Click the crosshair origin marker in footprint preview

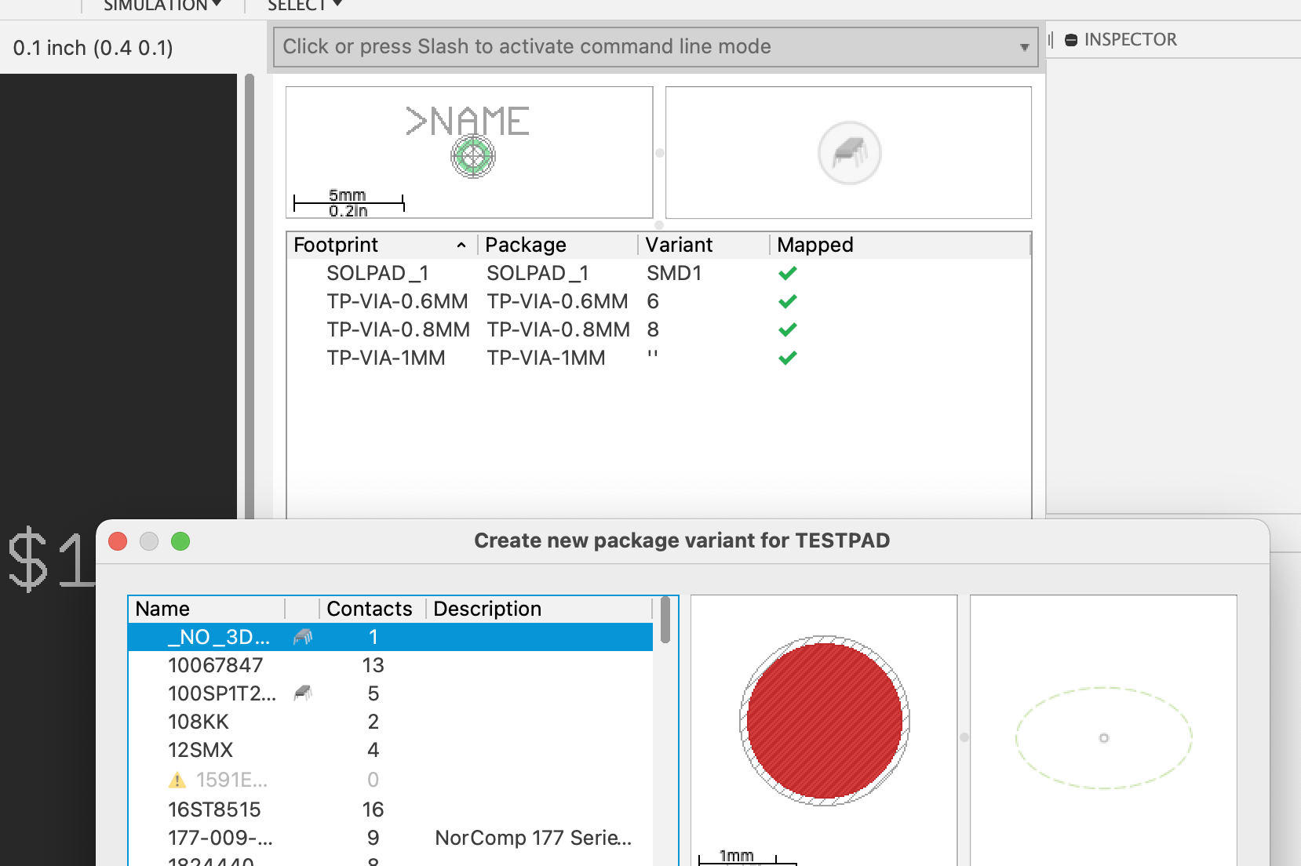474,156
